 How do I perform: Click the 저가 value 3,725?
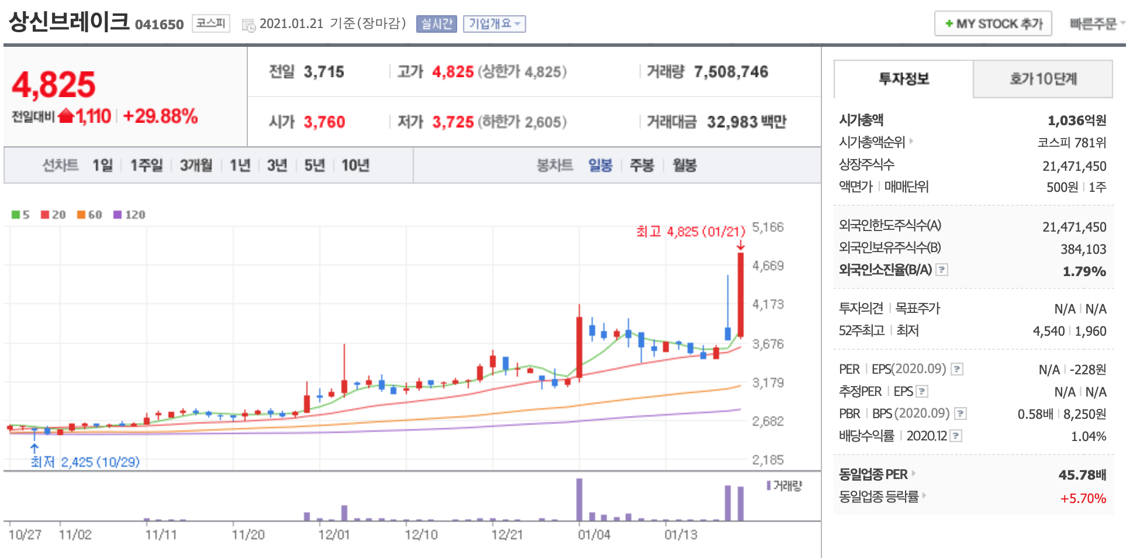click(x=453, y=122)
